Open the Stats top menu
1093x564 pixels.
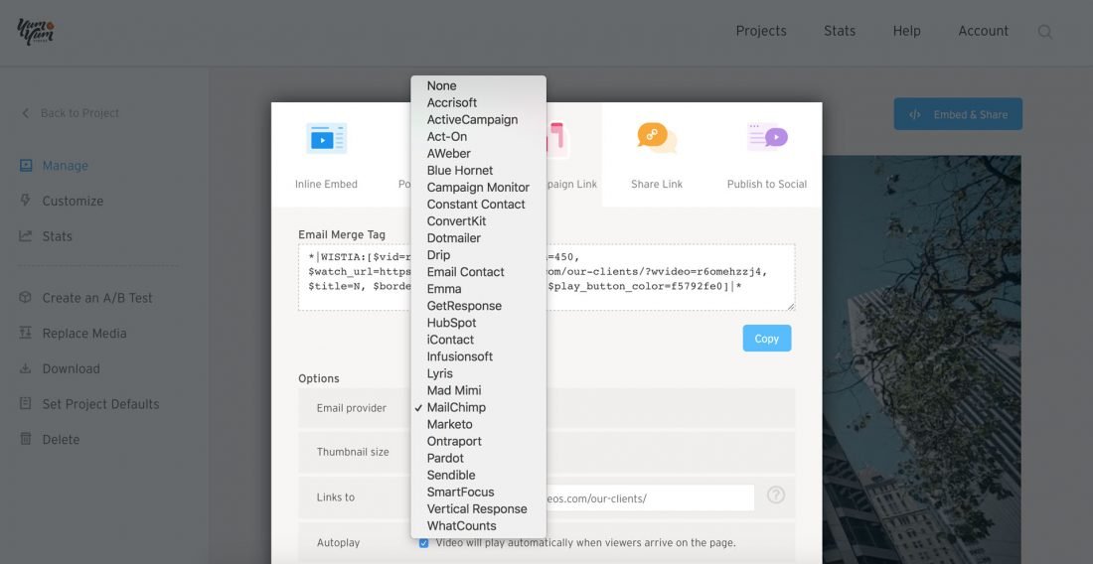(x=840, y=32)
